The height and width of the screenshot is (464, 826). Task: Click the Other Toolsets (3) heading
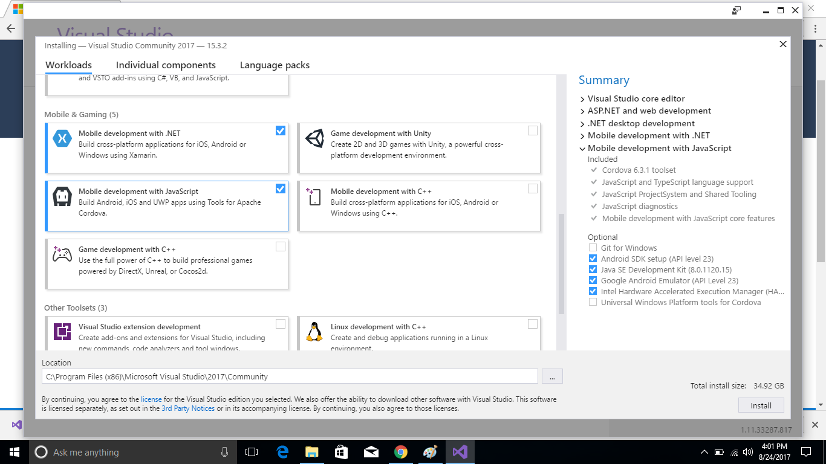76,308
